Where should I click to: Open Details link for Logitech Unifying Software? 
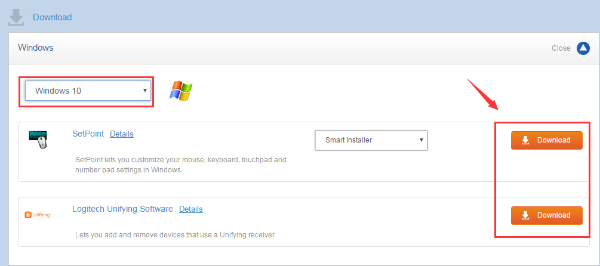(x=191, y=209)
